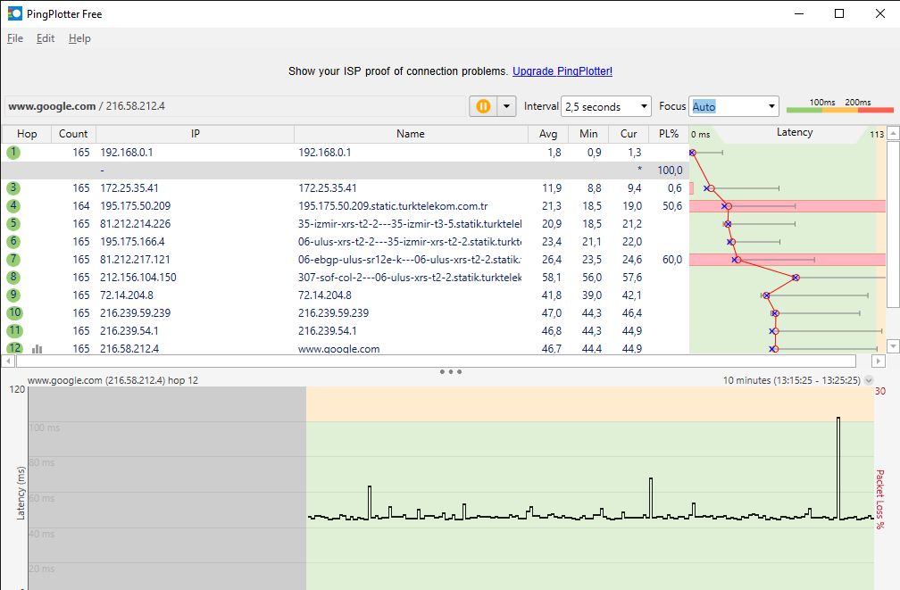The height and width of the screenshot is (590, 900).
Task: Select hop 4 green circle icon
Action: (13, 205)
